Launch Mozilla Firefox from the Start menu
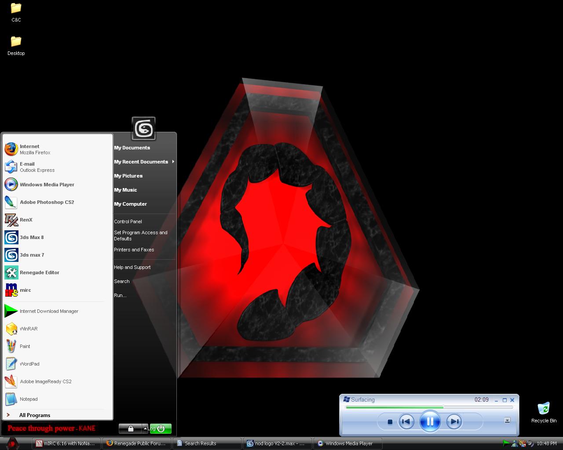The height and width of the screenshot is (450, 563). tap(29, 149)
